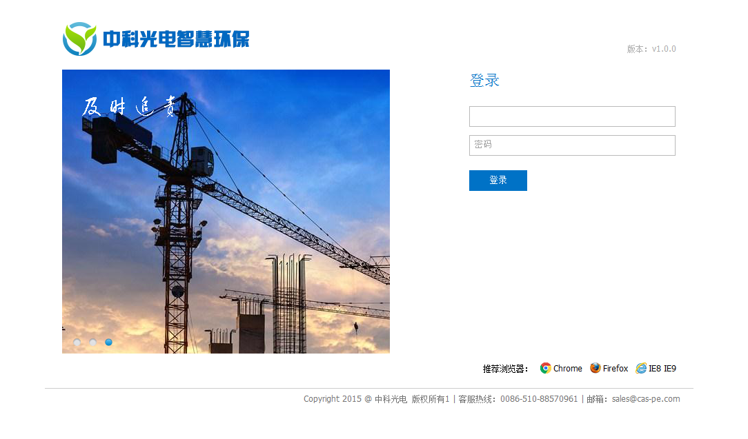Click the crane construction banner image
This screenshot has width=748, height=439.
click(x=226, y=212)
